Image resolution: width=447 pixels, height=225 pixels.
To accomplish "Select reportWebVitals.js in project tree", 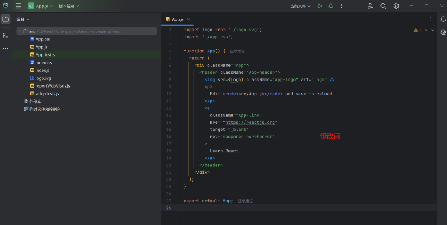I will (x=53, y=86).
